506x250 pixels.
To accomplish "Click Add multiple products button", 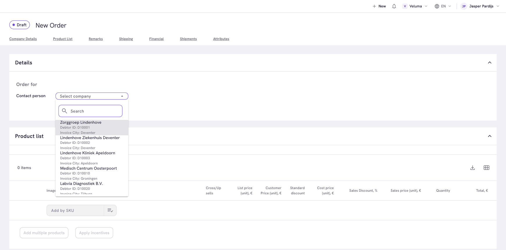I will click(44, 233).
